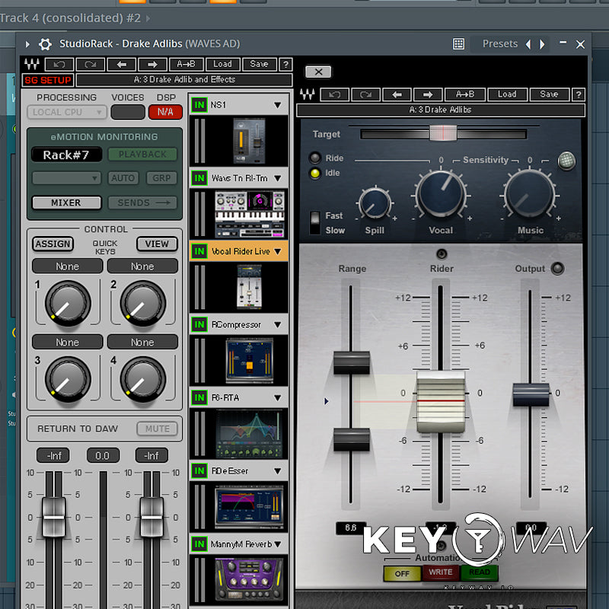Screen dimensions: 609x609
Task: Go to previous StudioRack preset with left arrow
Action: (x=122, y=64)
